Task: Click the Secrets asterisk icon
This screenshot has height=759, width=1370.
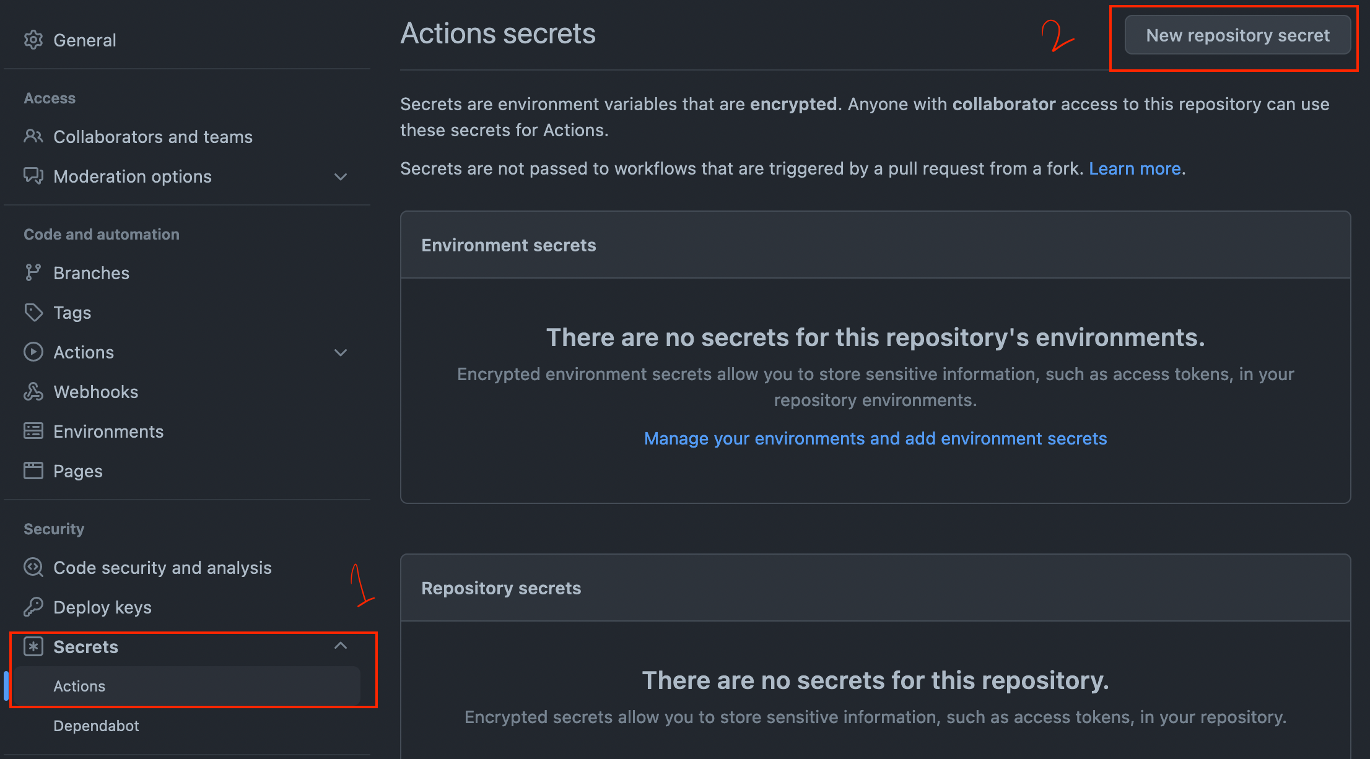Action: pos(33,647)
